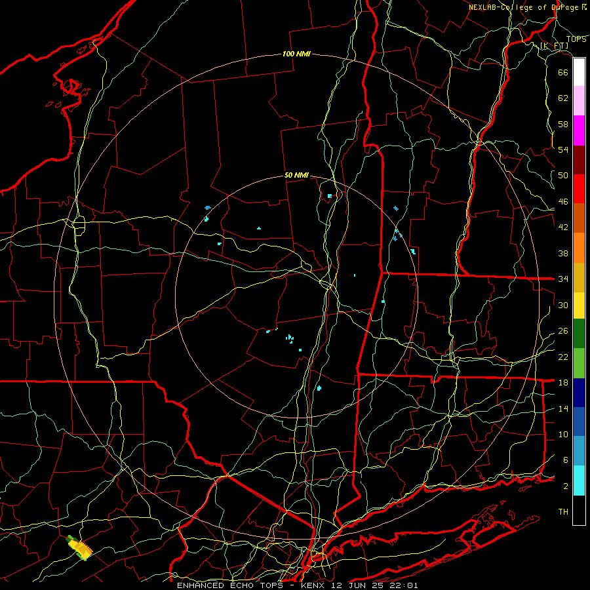Click the legend value 30
The image size is (590, 590).
tap(563, 305)
